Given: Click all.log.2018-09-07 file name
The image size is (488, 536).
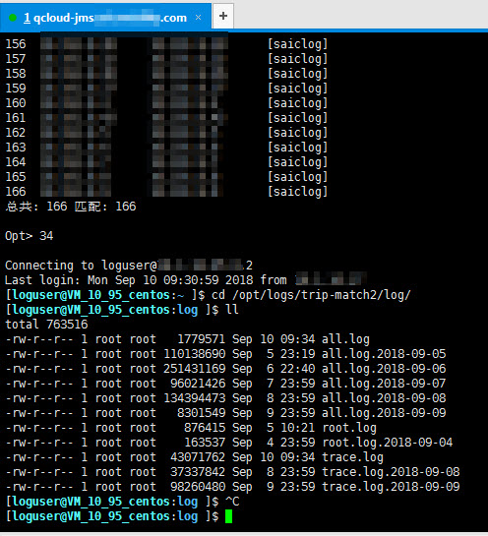Looking at the screenshot, I should (x=384, y=384).
